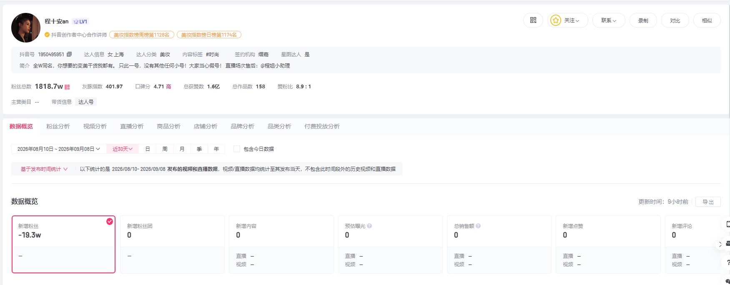
Task: Click the follower total 1818.7w
Action: click(x=49, y=87)
